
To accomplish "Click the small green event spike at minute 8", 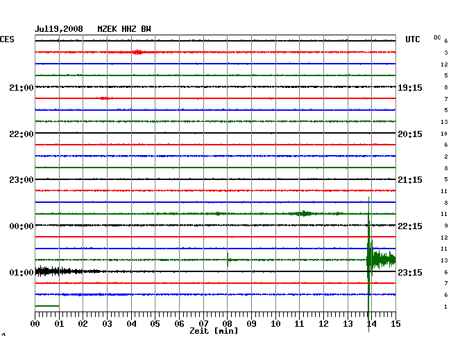I will [x=228, y=260].
